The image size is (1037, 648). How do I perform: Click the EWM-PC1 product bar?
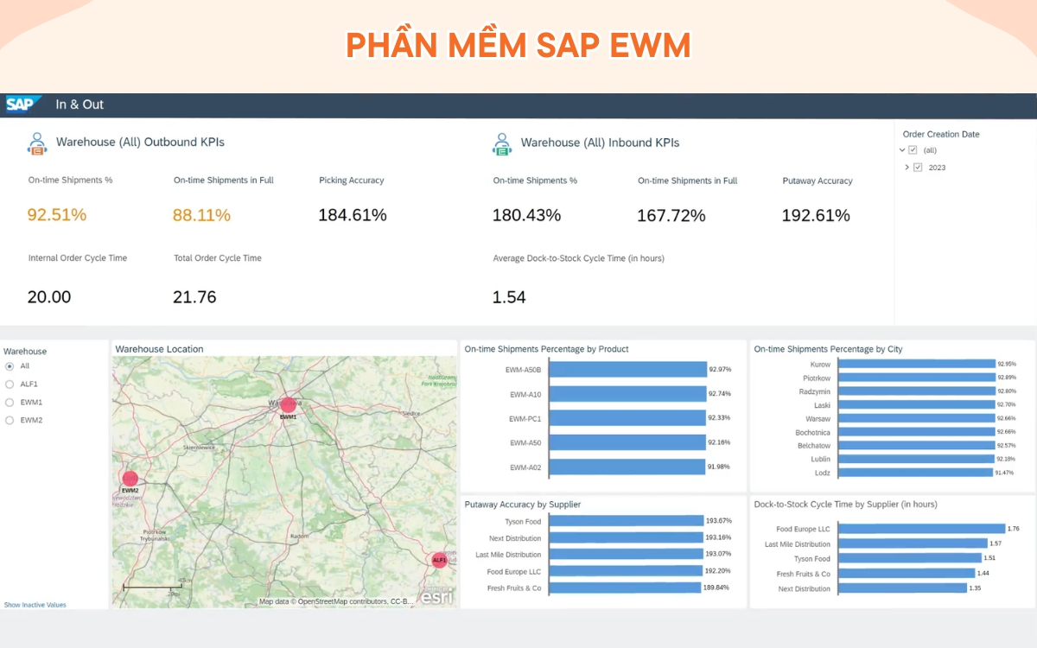(x=627, y=418)
